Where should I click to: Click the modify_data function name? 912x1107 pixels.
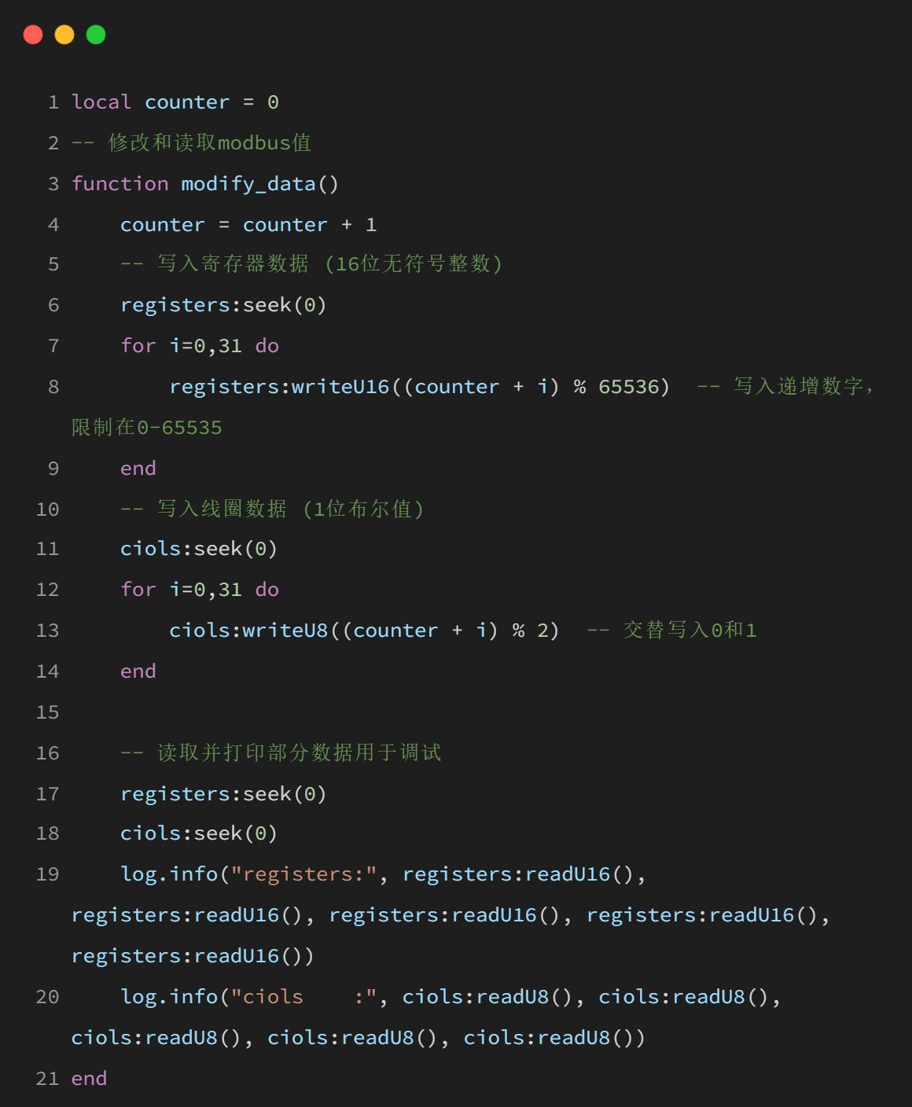pyautogui.click(x=248, y=184)
